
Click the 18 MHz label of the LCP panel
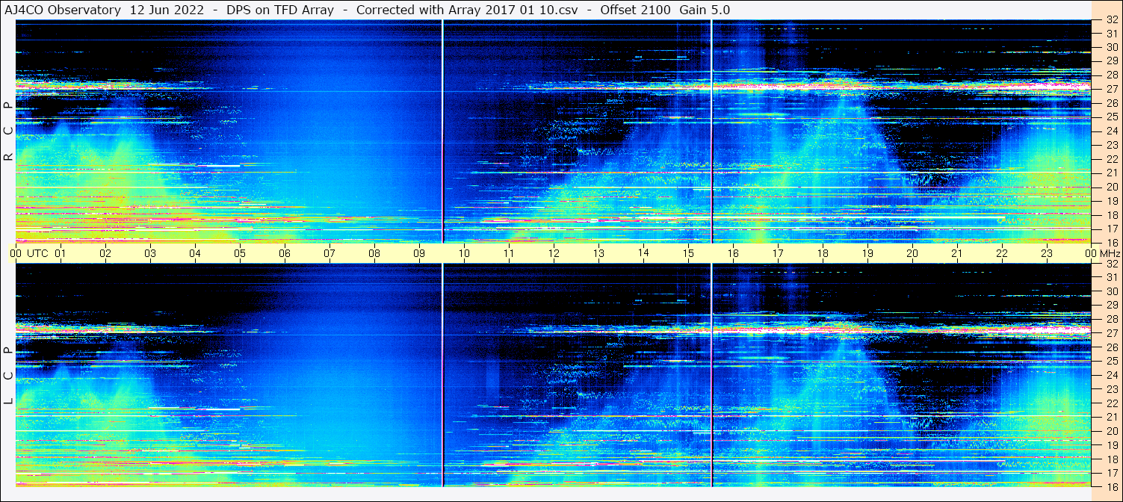point(1111,459)
